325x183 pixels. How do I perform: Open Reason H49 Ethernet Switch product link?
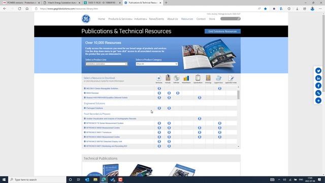click(107, 98)
